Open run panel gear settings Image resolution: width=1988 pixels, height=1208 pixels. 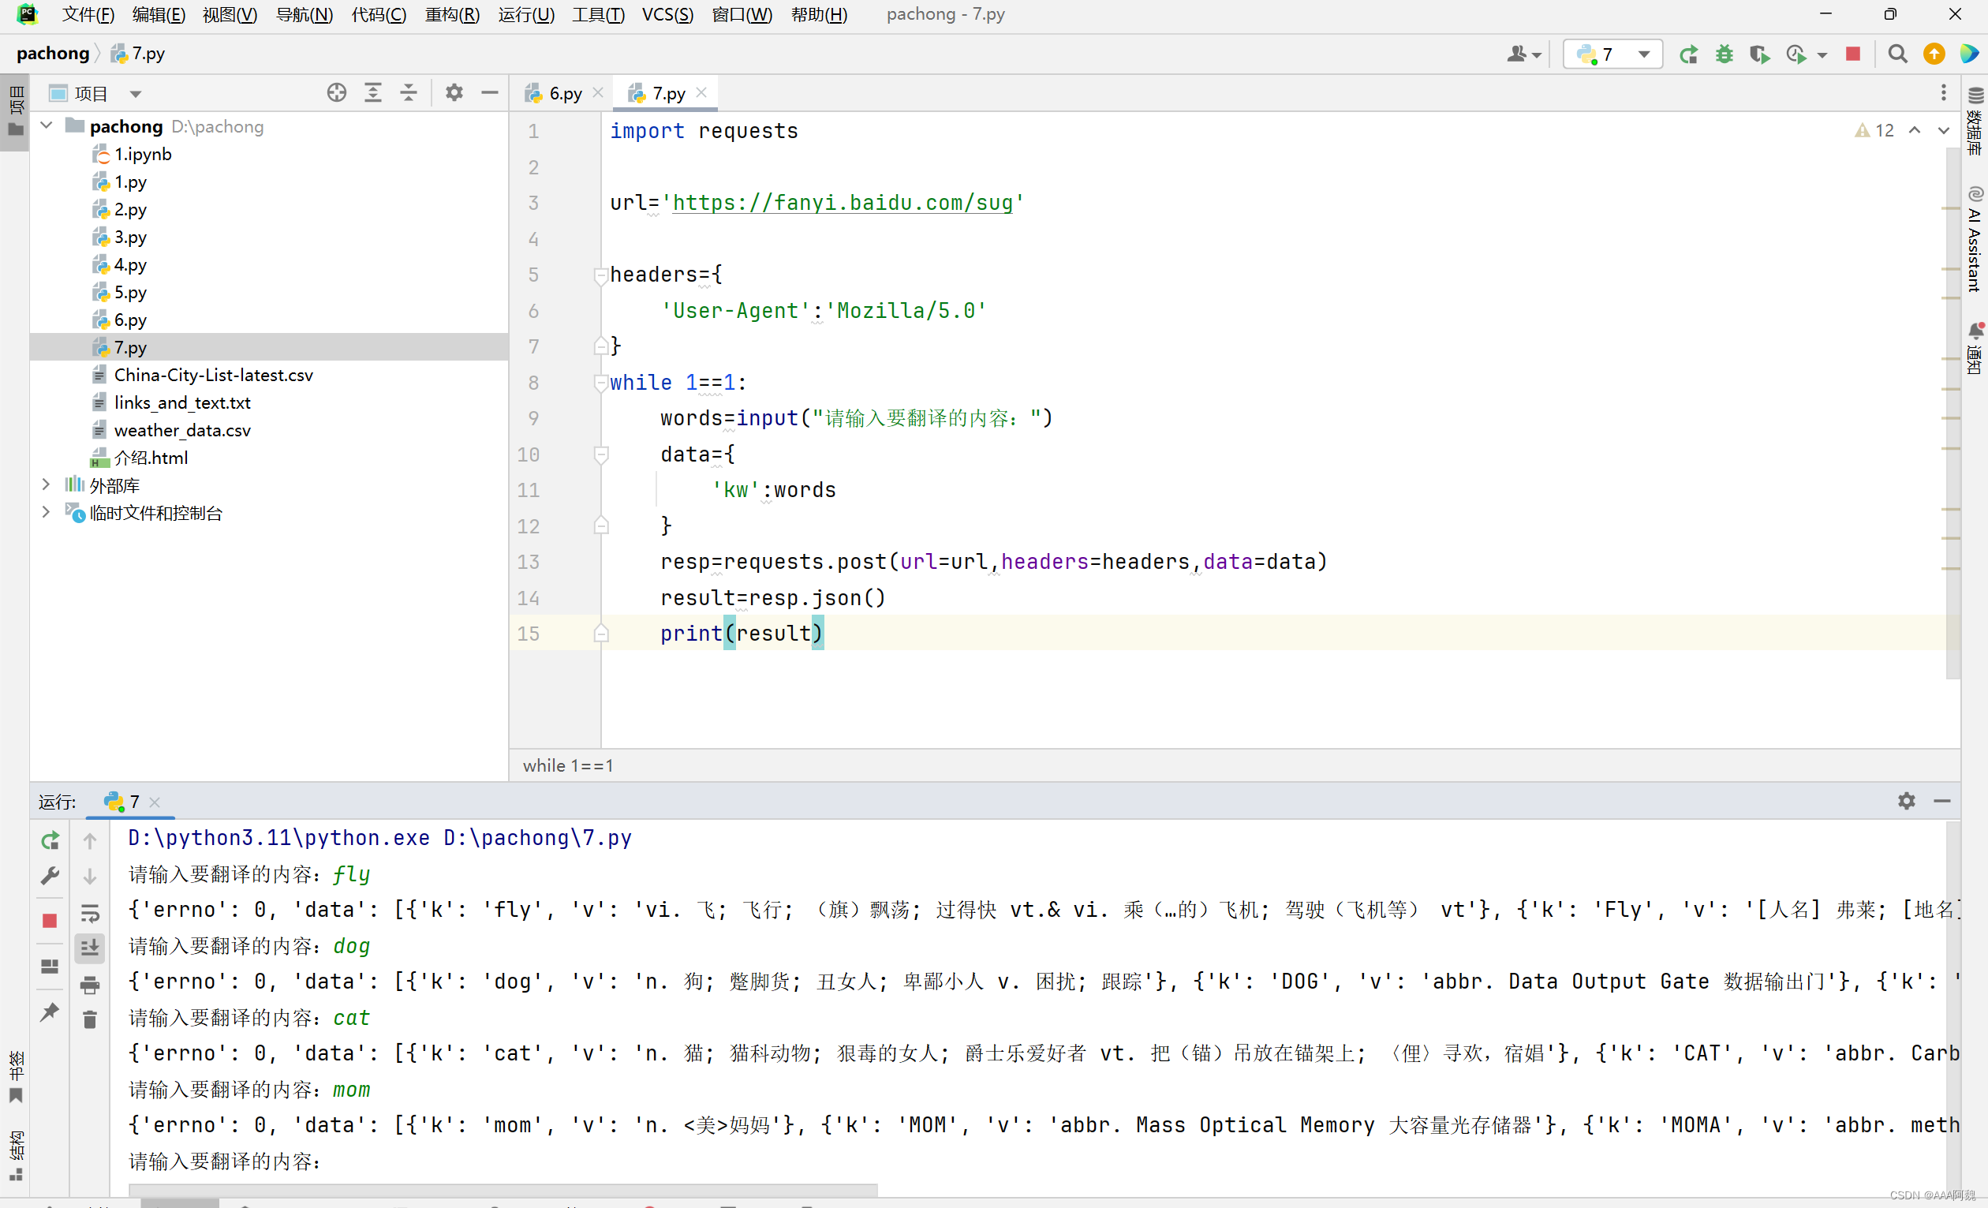[x=1906, y=800]
